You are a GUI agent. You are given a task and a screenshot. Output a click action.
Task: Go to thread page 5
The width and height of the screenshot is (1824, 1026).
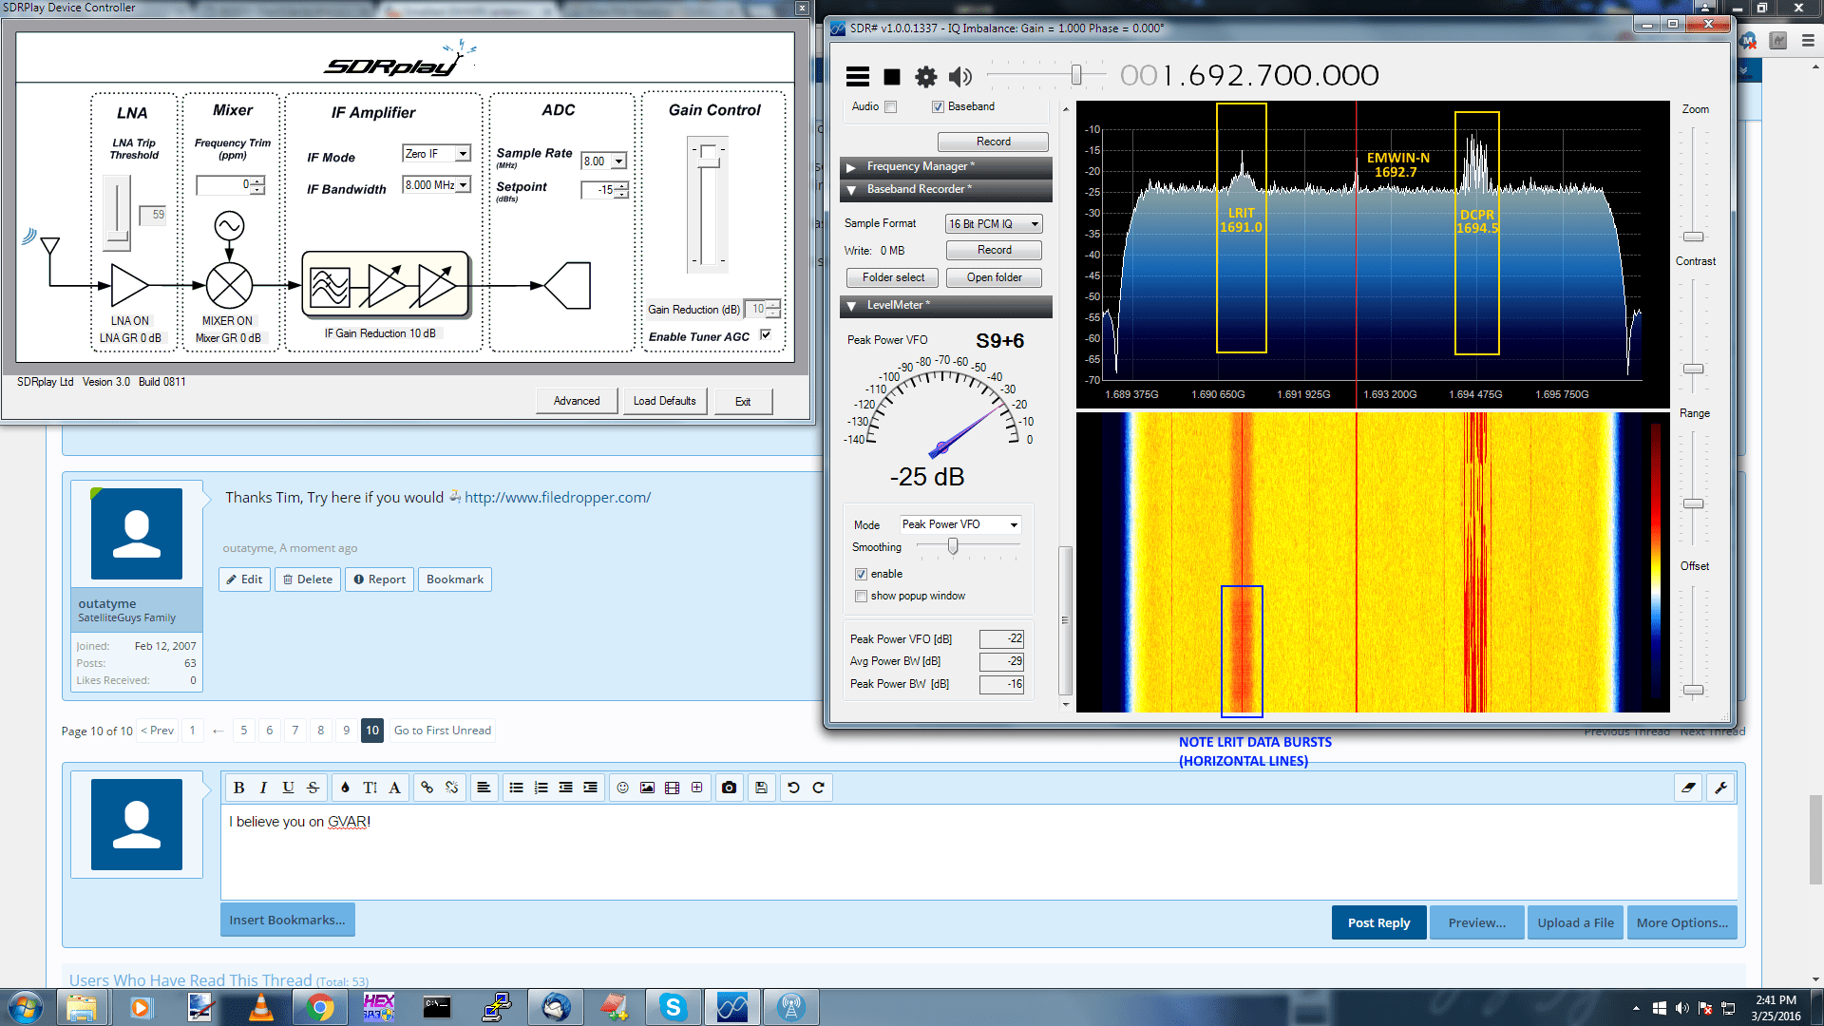(244, 731)
